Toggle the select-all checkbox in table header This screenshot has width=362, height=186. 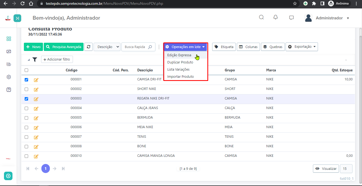(26, 70)
